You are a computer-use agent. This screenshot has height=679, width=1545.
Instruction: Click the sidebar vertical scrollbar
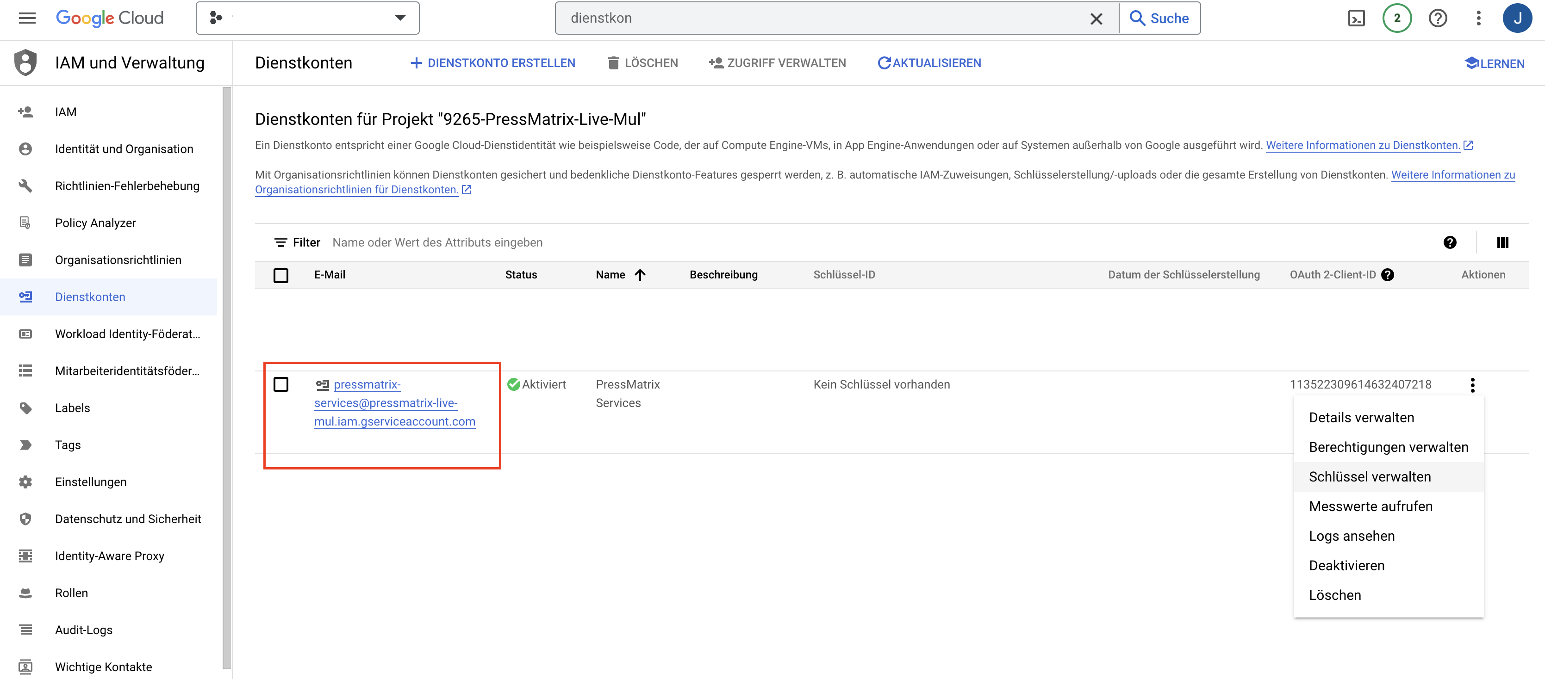226,377
